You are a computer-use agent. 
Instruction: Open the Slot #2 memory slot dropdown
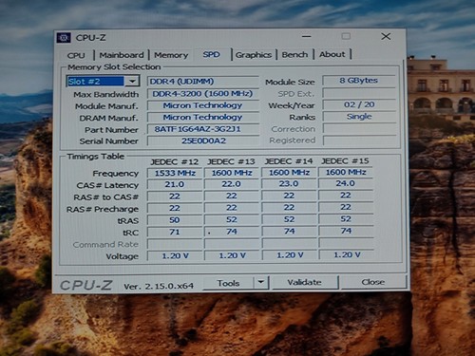pos(103,82)
